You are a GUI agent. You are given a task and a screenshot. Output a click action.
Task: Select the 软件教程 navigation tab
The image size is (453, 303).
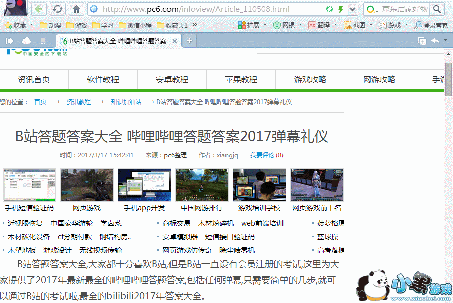(x=103, y=79)
